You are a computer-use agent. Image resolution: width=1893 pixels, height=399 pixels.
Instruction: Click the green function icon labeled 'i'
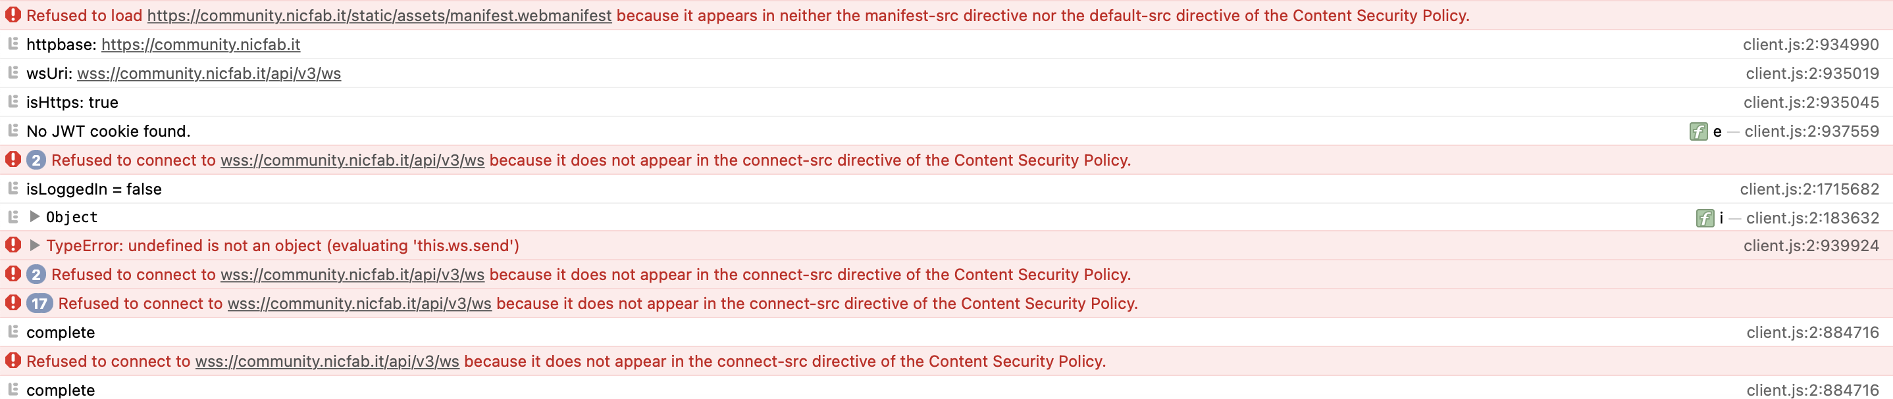tap(1705, 217)
